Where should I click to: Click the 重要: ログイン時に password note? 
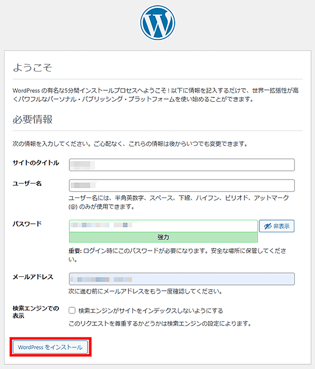[177, 255]
